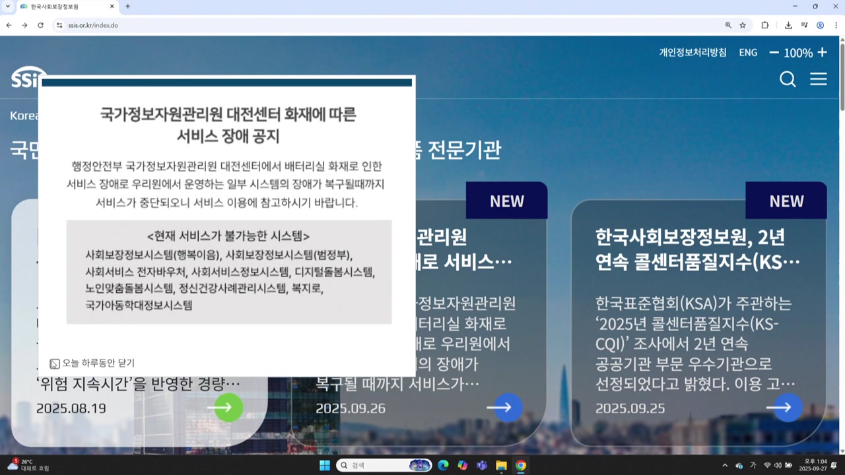The image size is (845, 475).
Task: Click the minus icon to decrease page zoom
Action: (x=774, y=52)
